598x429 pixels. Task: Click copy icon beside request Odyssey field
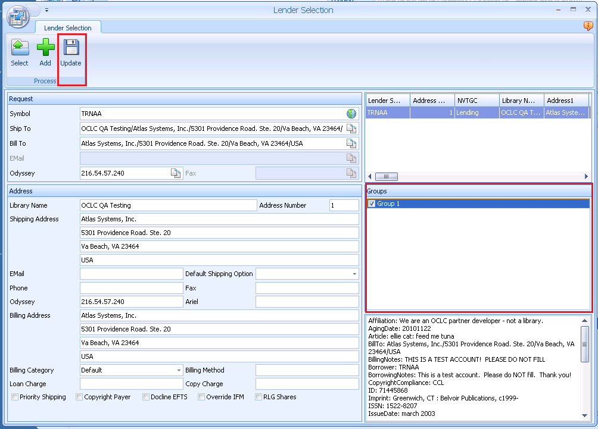pyautogui.click(x=176, y=173)
